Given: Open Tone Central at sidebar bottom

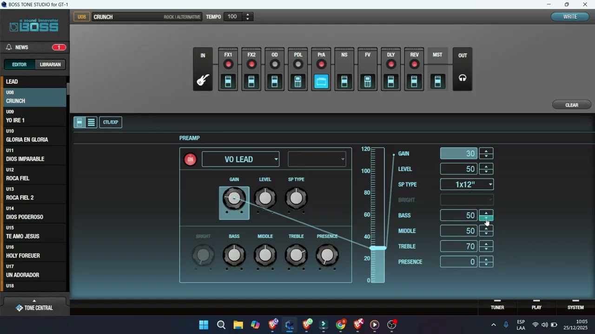Looking at the screenshot, I should click(34, 308).
